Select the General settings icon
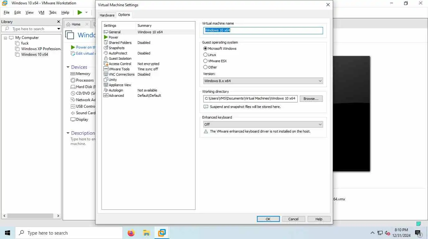The width and height of the screenshot is (428, 239). [106, 32]
